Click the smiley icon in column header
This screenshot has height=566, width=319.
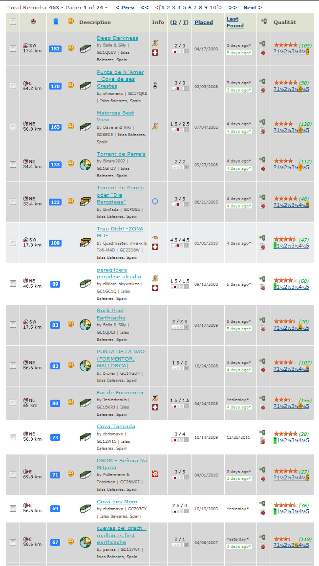[x=71, y=22]
